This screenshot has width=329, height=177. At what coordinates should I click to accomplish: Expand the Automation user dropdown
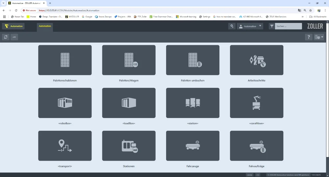point(250,26)
